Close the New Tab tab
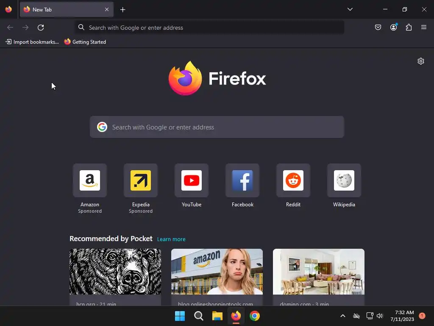This screenshot has width=434, height=326. [x=107, y=9]
